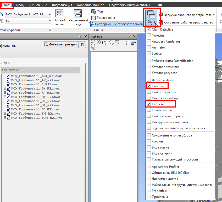Open the Загрузка рабочего пространства dropdown

214,15
